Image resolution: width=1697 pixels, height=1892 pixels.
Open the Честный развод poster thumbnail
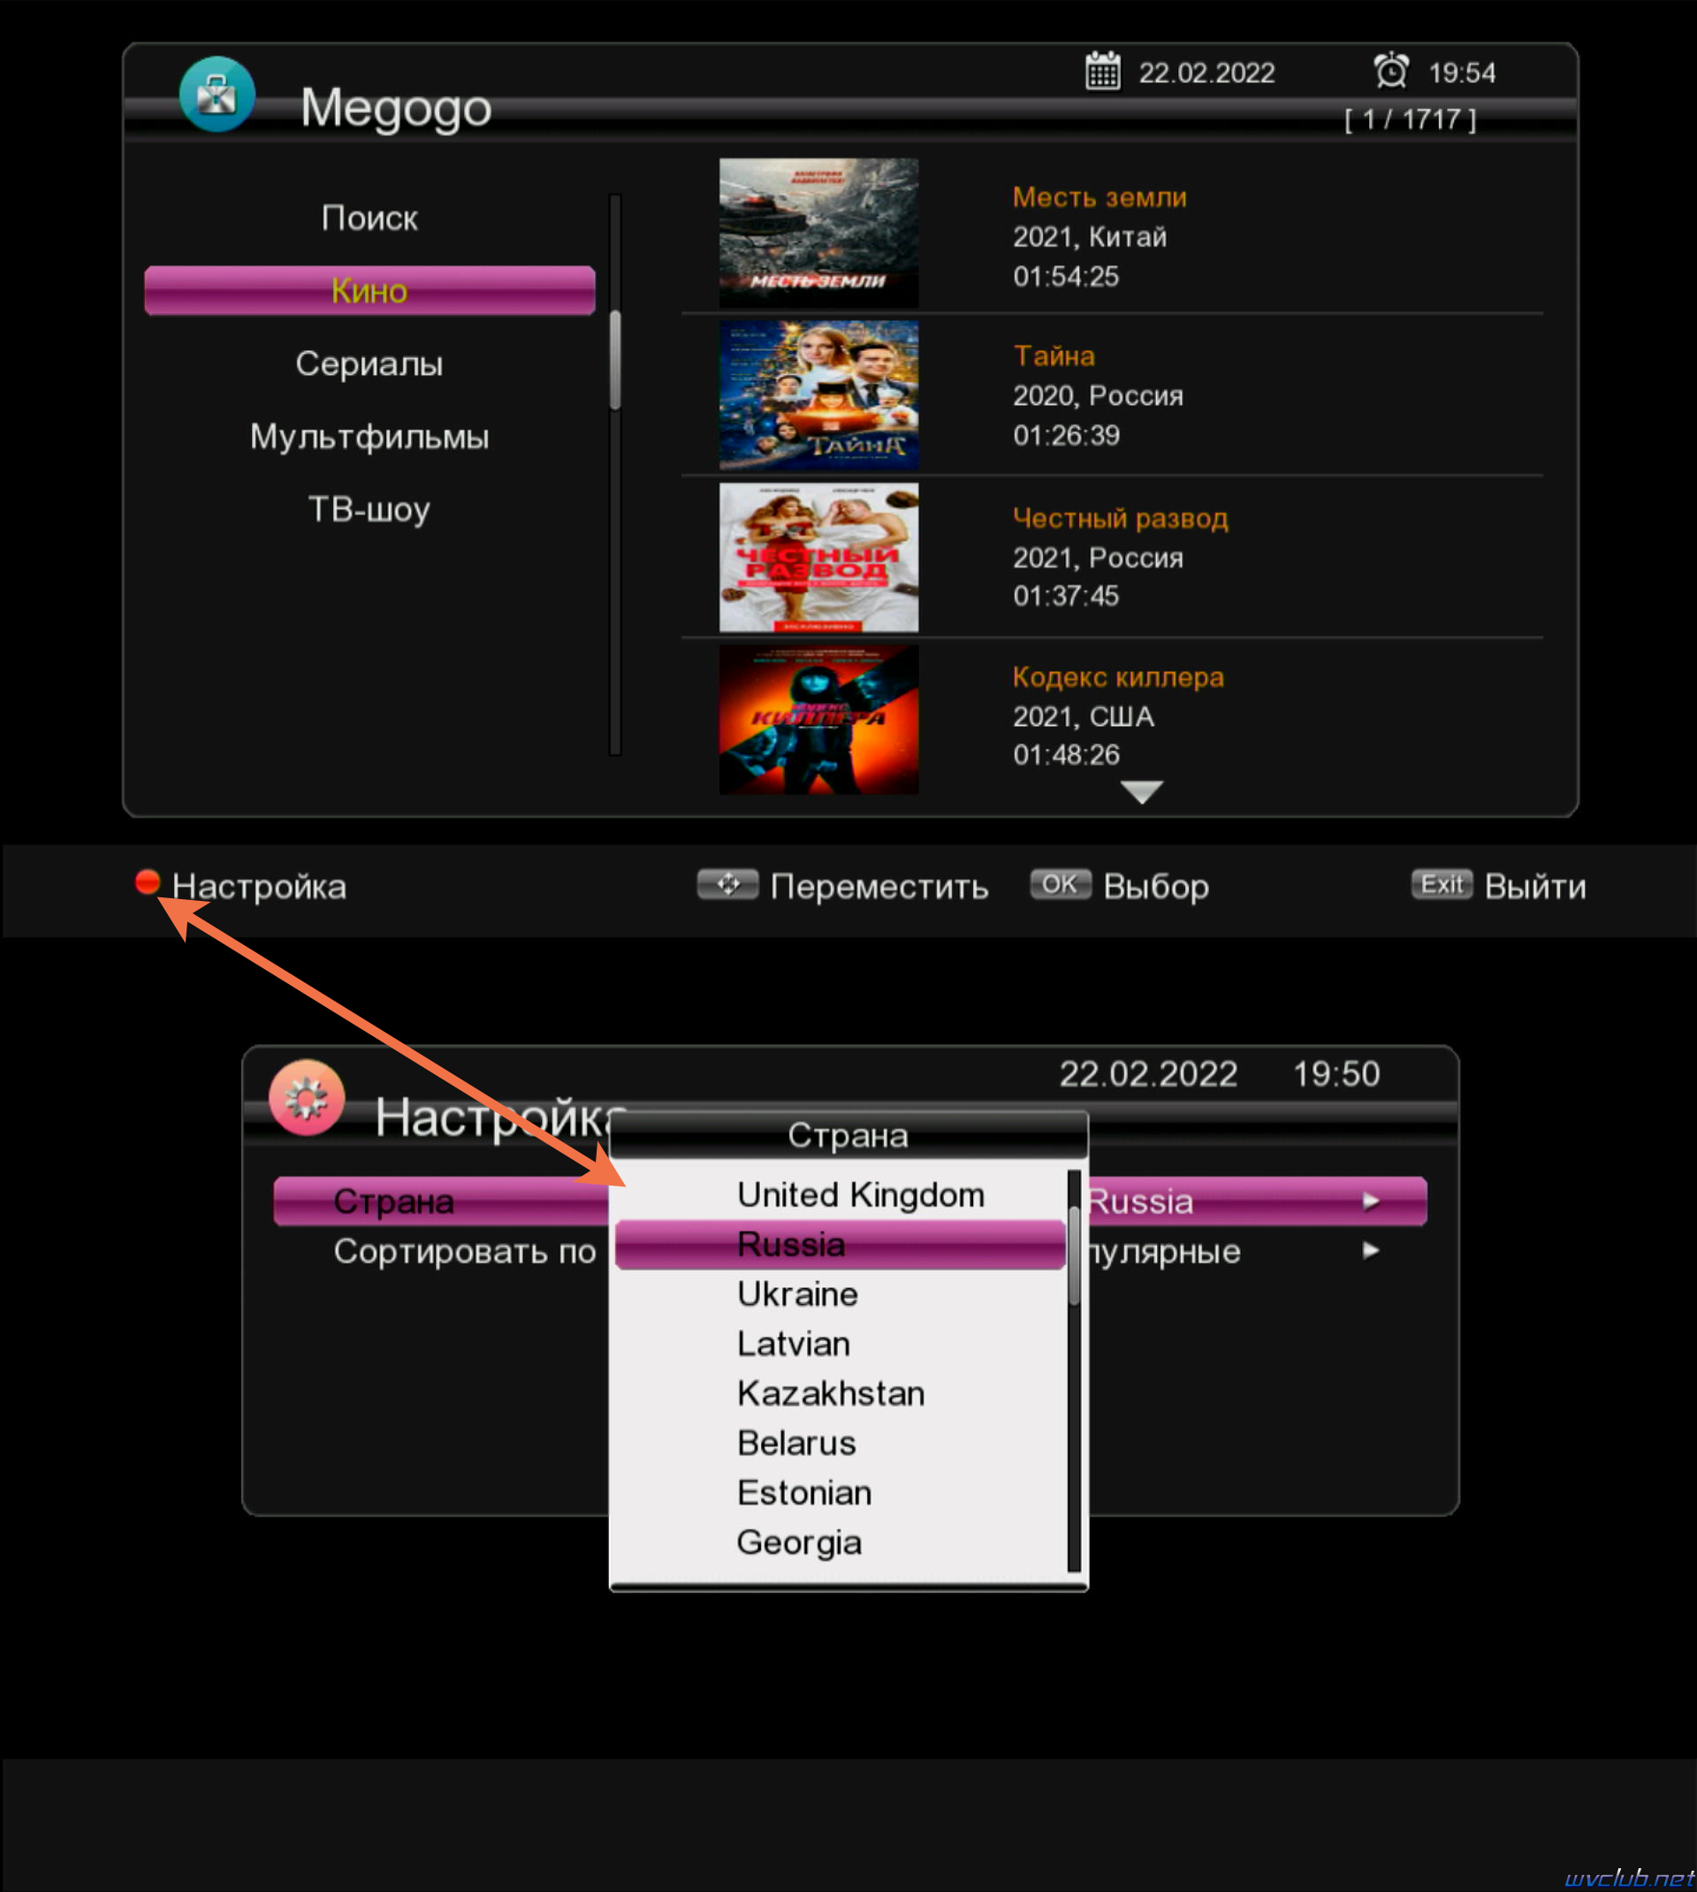(818, 558)
